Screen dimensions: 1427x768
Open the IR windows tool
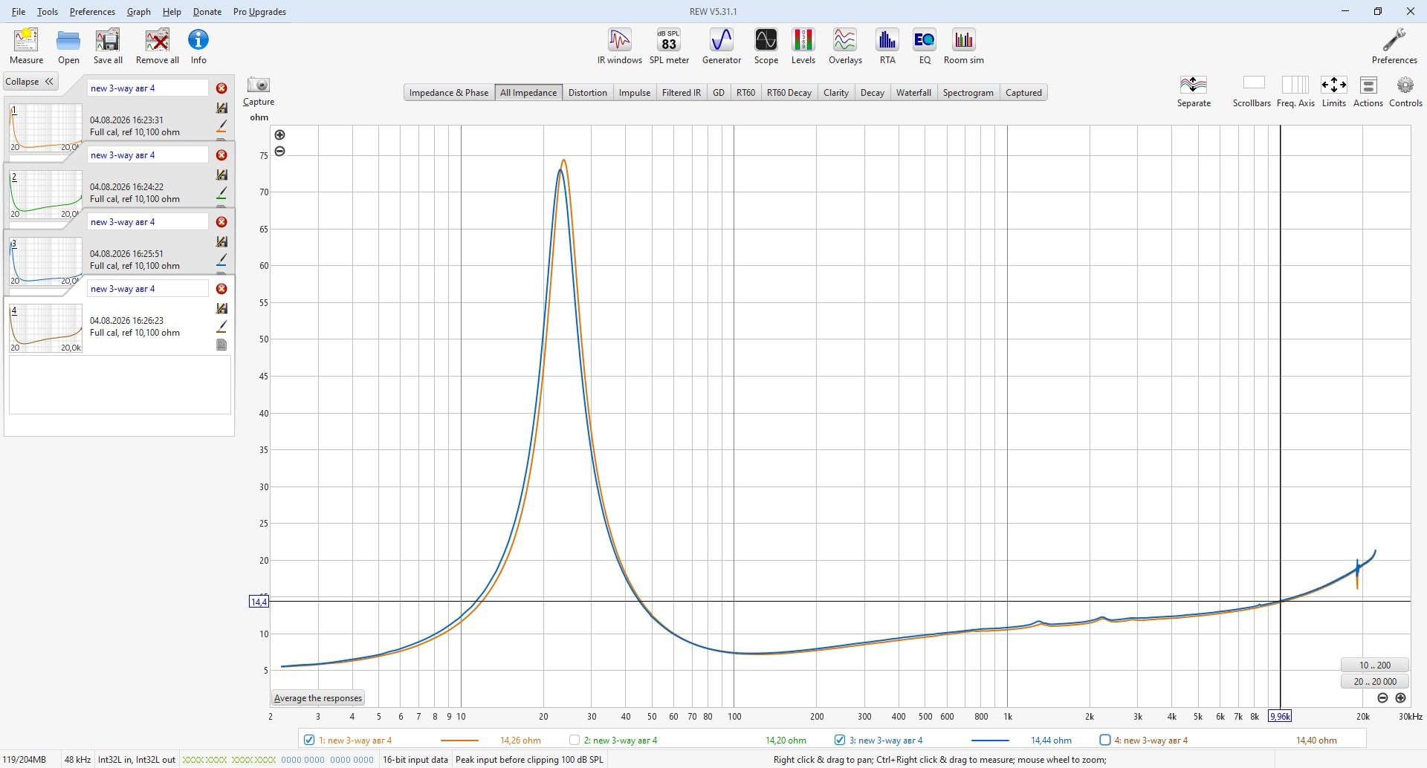619,46
